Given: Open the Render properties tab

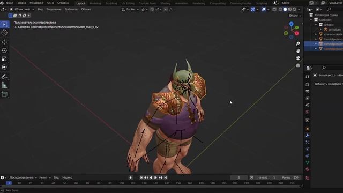Looking at the screenshot, I should click(x=307, y=85).
